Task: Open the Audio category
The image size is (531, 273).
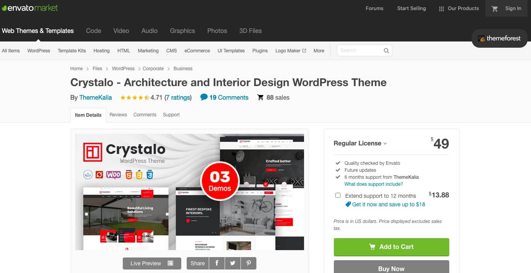Action: [150, 31]
